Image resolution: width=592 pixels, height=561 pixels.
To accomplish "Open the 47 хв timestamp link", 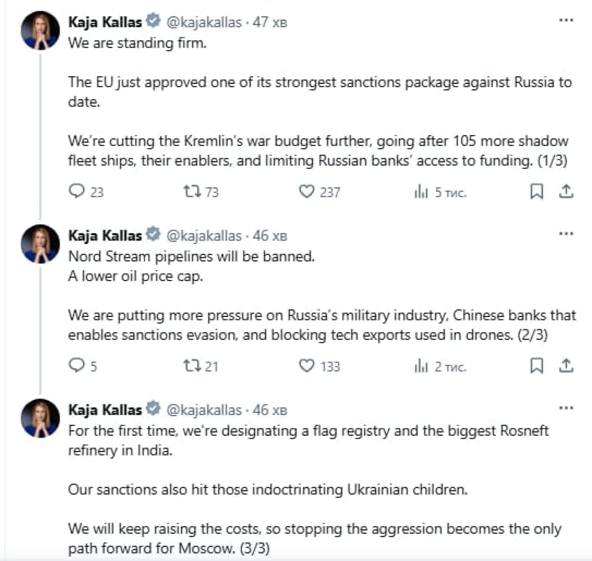I will pyautogui.click(x=270, y=22).
